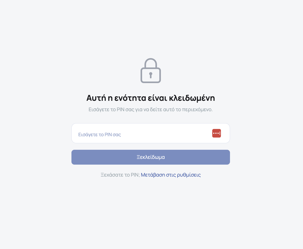Click the word 'κλειδωμένη' in the title
The image size is (303, 249).
[x=192, y=98]
